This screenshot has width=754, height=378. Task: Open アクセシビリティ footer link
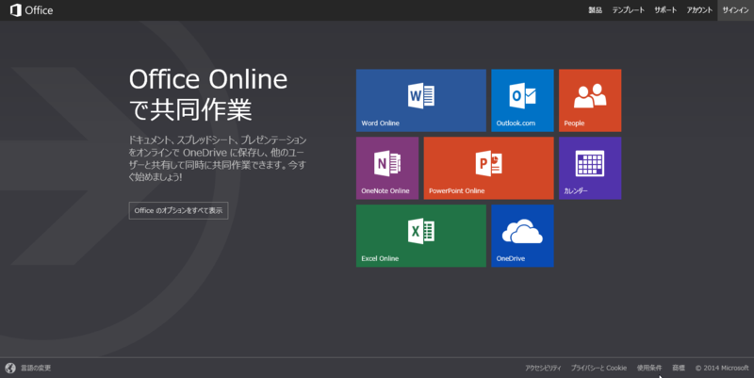(x=543, y=368)
